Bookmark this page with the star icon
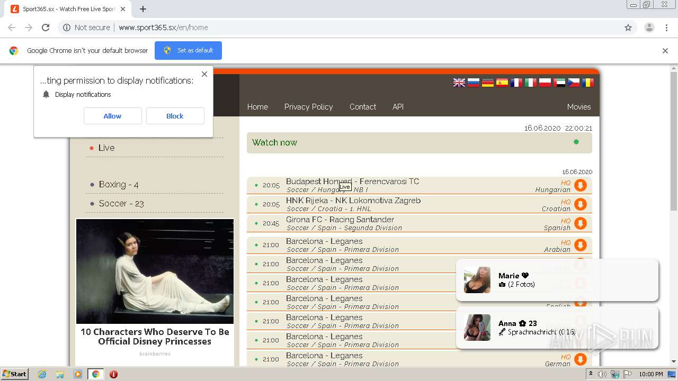The width and height of the screenshot is (678, 381). point(628,28)
